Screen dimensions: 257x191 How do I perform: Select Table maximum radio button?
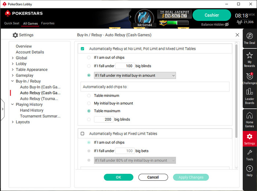click(x=89, y=111)
